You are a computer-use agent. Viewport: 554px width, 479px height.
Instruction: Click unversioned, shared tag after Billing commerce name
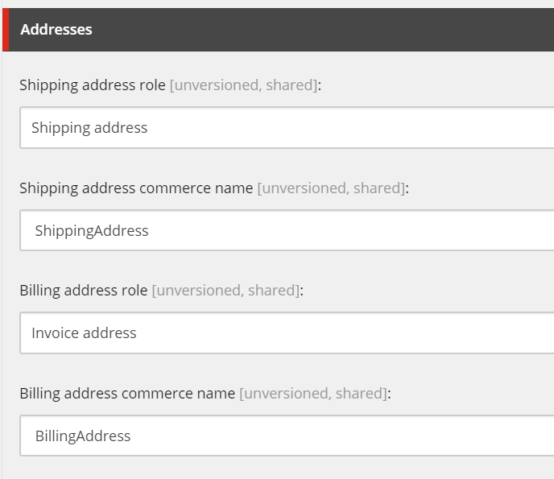313,394
